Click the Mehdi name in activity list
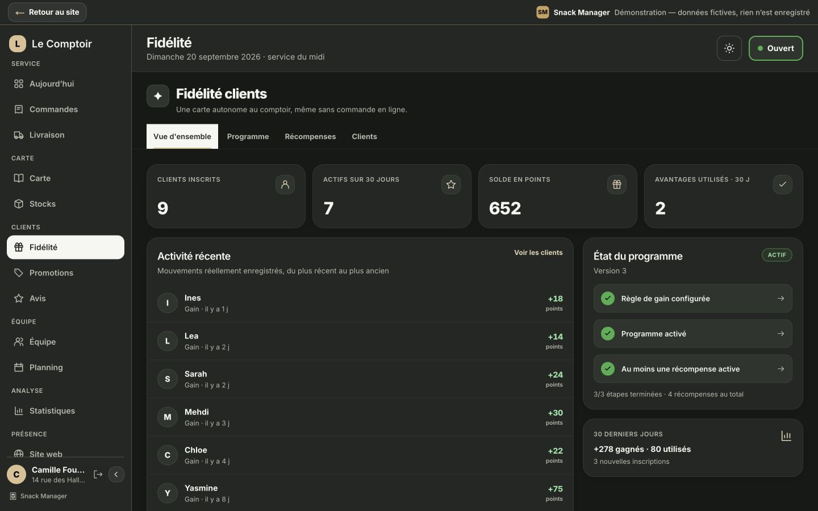Viewport: 818px width, 511px height. 197,412
